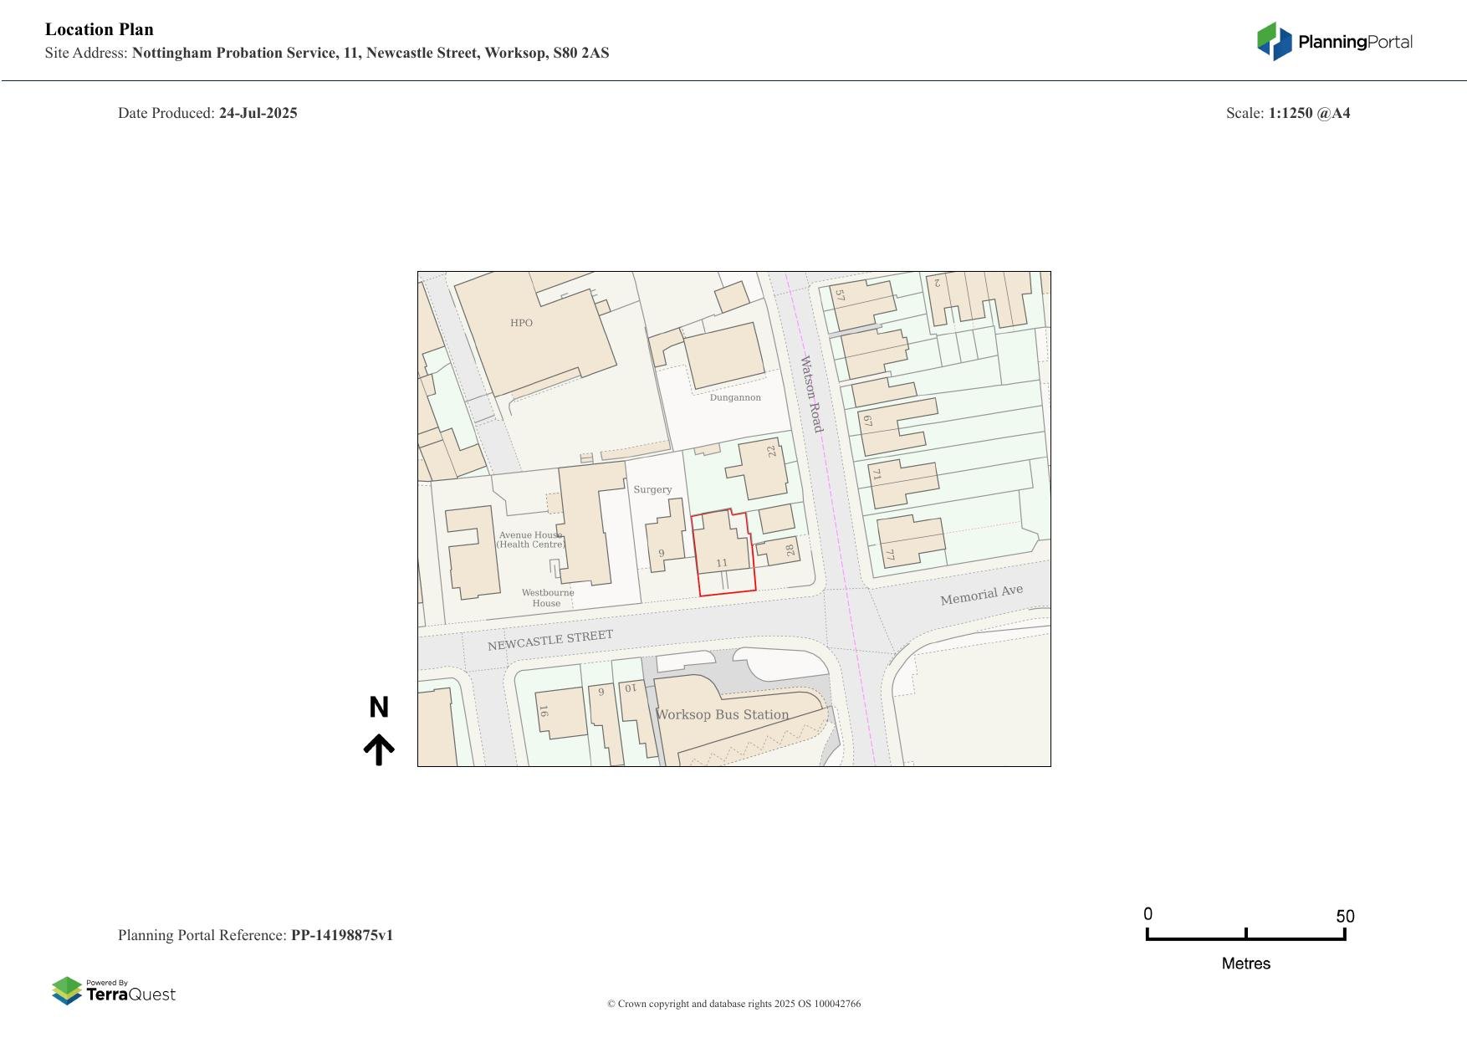Click the Watson Road street label
1467x1038 pixels.
pyautogui.click(x=811, y=394)
